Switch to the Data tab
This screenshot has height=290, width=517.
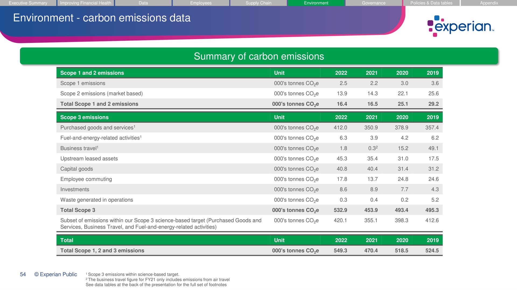tap(143, 3)
